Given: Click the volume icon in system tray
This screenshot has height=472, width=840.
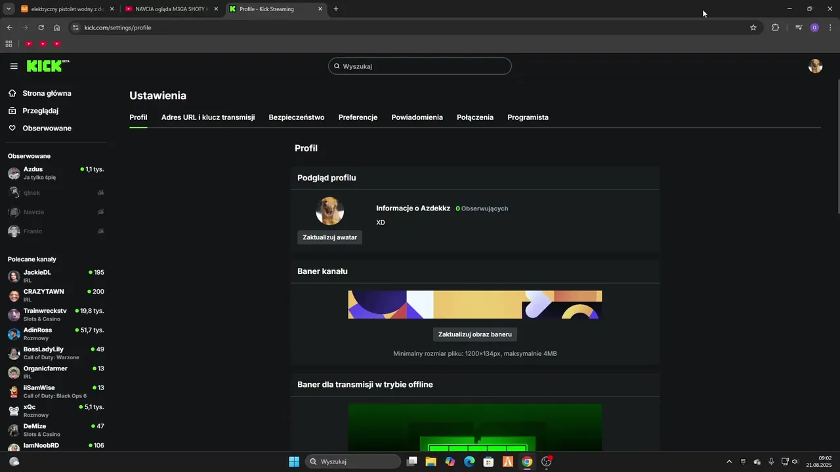Looking at the screenshot, I should (x=795, y=462).
